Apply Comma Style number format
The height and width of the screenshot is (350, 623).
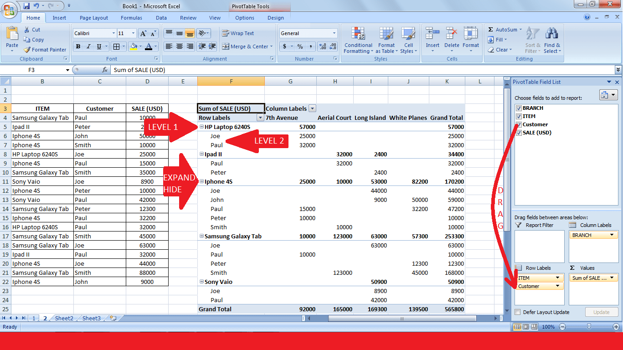(310, 46)
